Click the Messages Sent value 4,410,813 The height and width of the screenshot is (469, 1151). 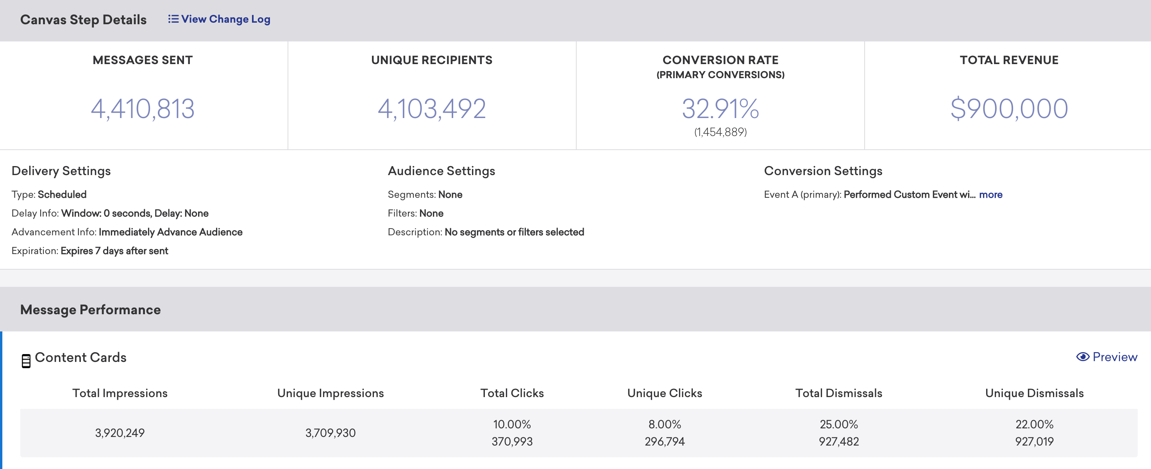pos(143,109)
